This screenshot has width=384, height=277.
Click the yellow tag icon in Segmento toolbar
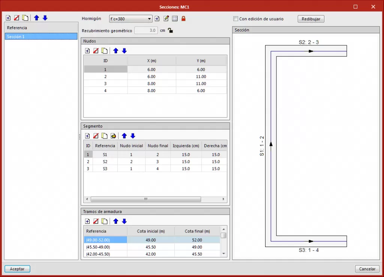click(x=113, y=136)
